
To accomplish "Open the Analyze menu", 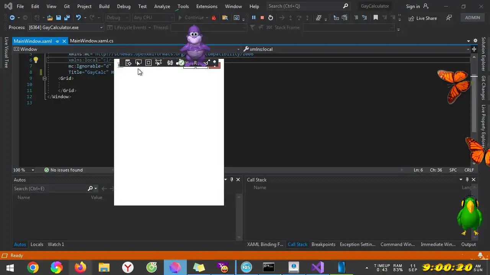I will click(162, 6).
